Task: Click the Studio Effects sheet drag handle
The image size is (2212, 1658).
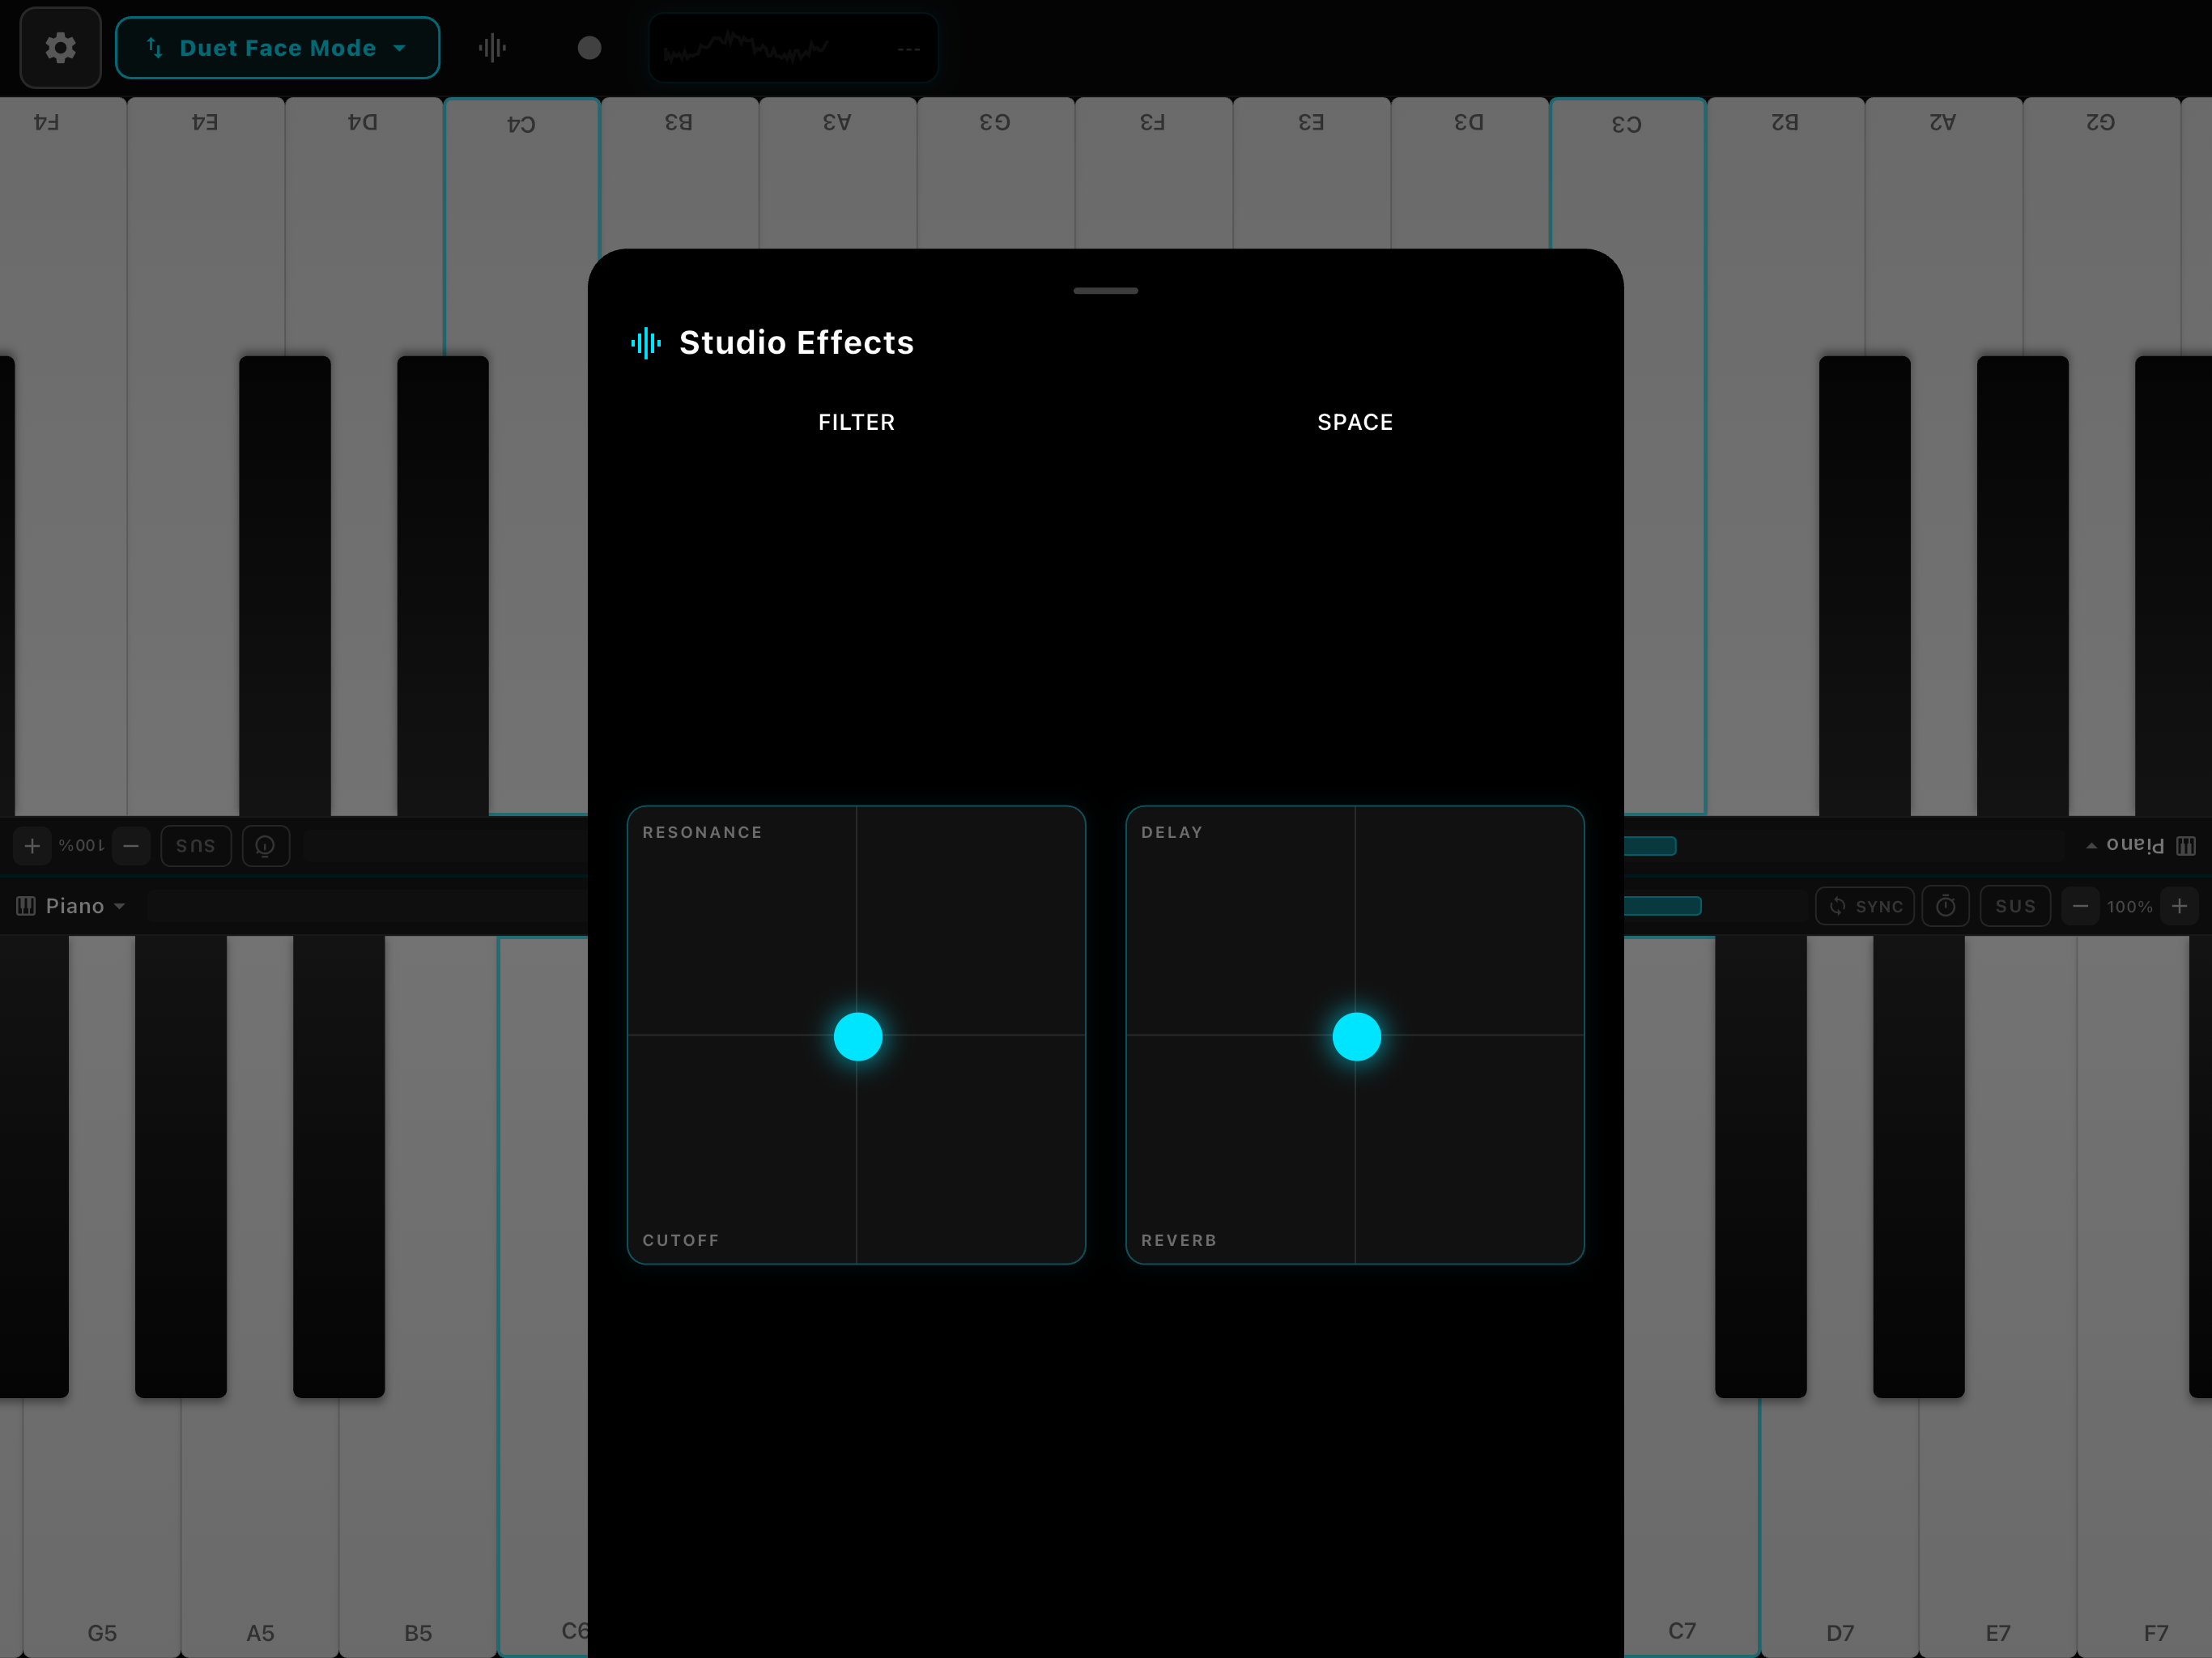Action: pyautogui.click(x=1105, y=291)
